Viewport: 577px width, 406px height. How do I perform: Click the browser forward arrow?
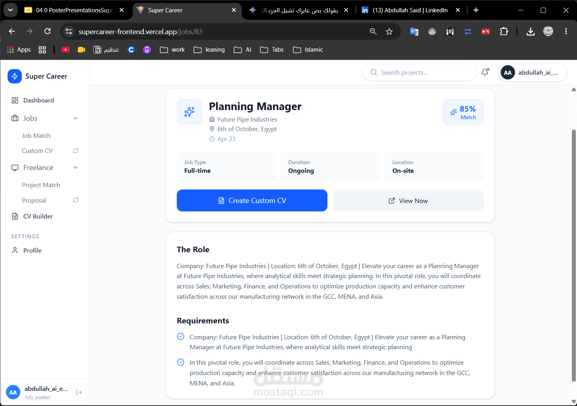coord(29,31)
